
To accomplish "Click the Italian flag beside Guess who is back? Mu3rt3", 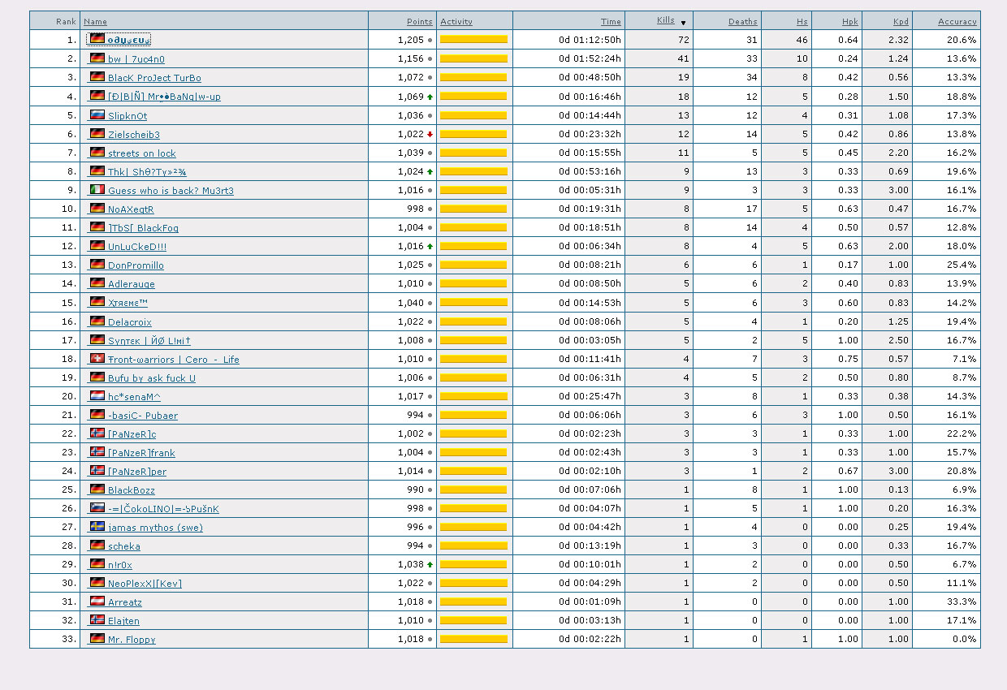I will point(97,190).
